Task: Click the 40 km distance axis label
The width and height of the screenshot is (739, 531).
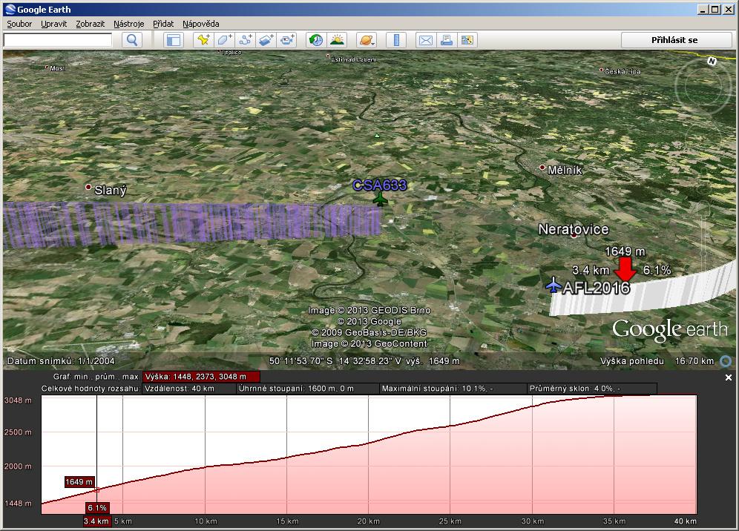Action: click(686, 521)
